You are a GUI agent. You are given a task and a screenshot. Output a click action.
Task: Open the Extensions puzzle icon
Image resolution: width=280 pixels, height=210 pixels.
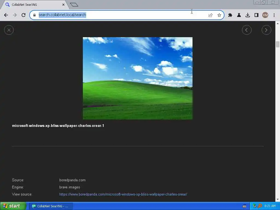coord(230,15)
